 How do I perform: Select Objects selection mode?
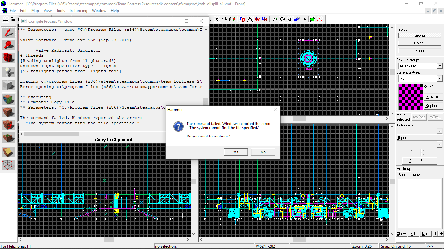(x=420, y=43)
